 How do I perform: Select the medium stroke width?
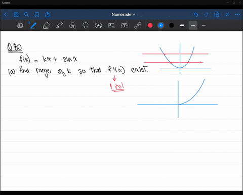click(193, 25)
